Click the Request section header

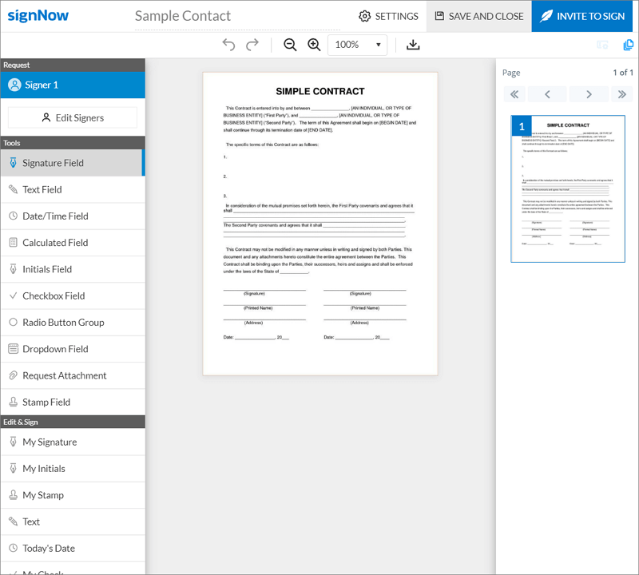coord(73,65)
